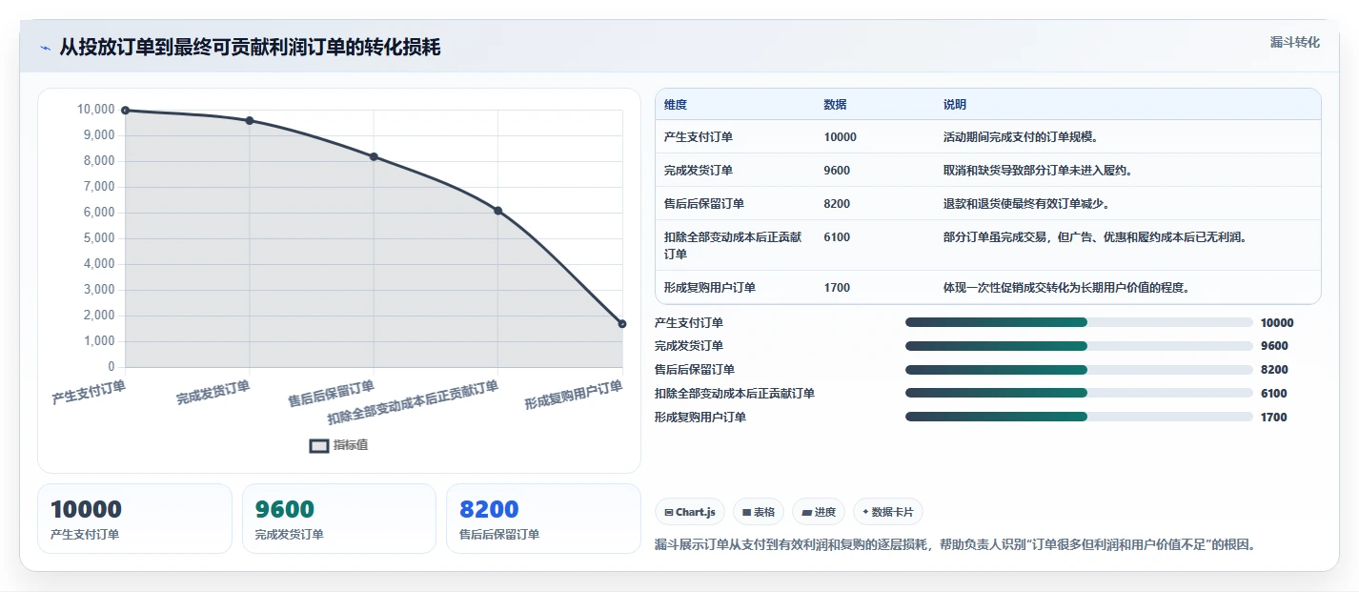Image resolution: width=1359 pixels, height=592 pixels.
Task: Open the 8200 售后后保留订单 stat card
Action: pos(543,519)
